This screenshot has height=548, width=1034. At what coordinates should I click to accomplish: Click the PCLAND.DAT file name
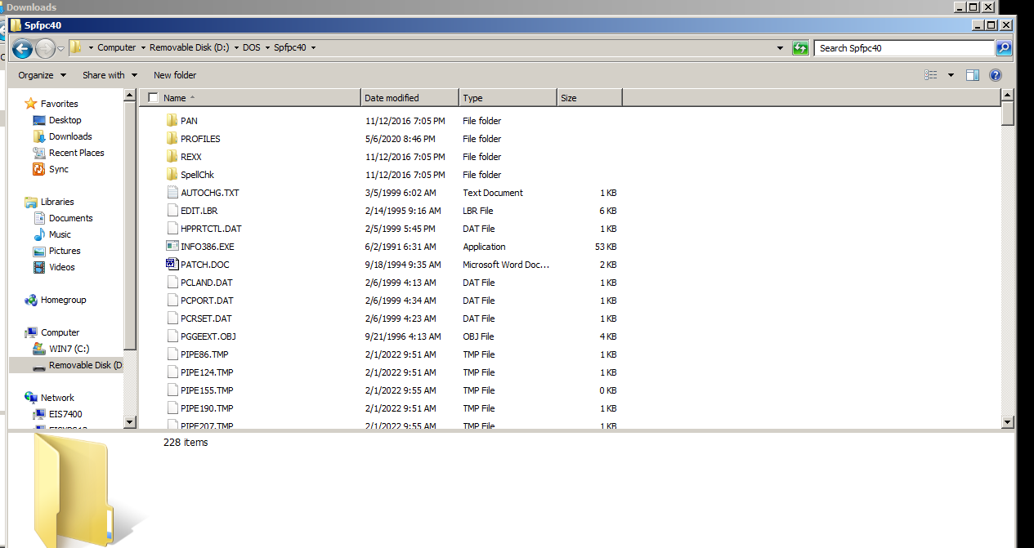tap(207, 283)
